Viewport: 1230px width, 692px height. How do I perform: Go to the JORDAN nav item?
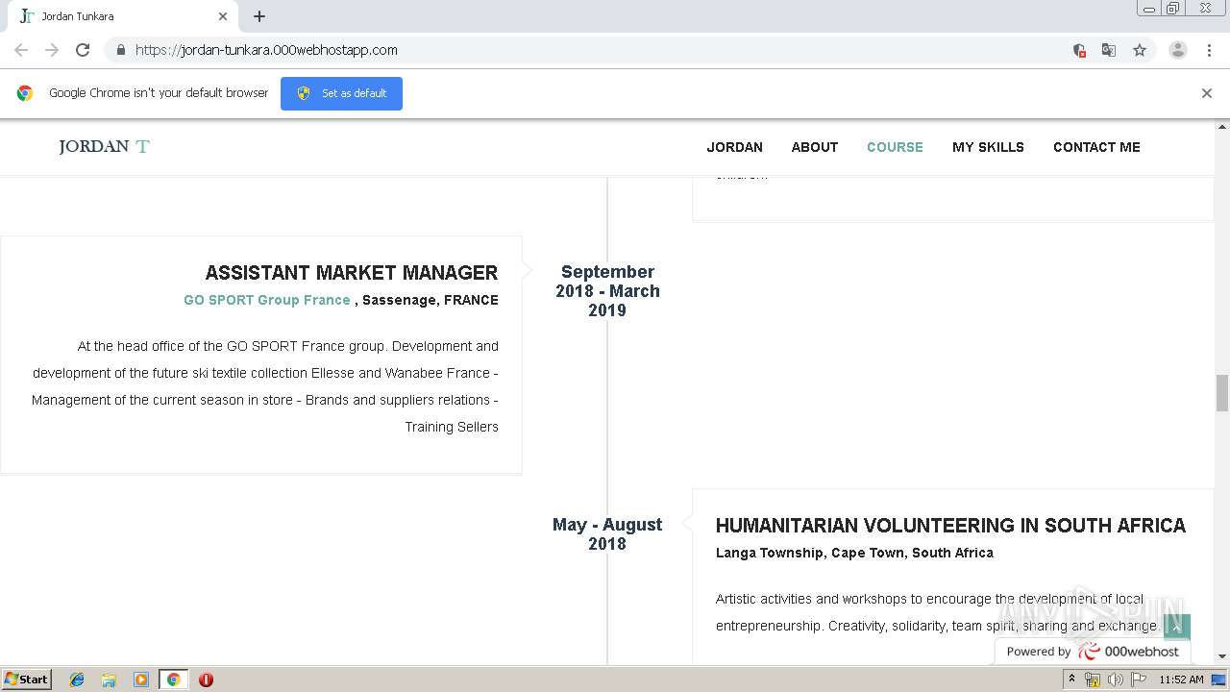pyautogui.click(x=735, y=147)
